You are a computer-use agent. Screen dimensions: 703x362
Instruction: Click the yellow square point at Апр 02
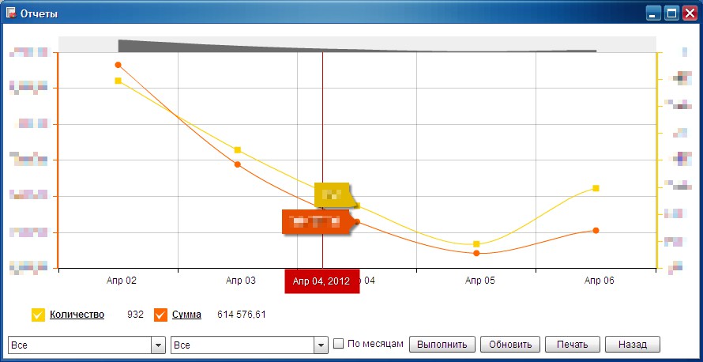118,81
